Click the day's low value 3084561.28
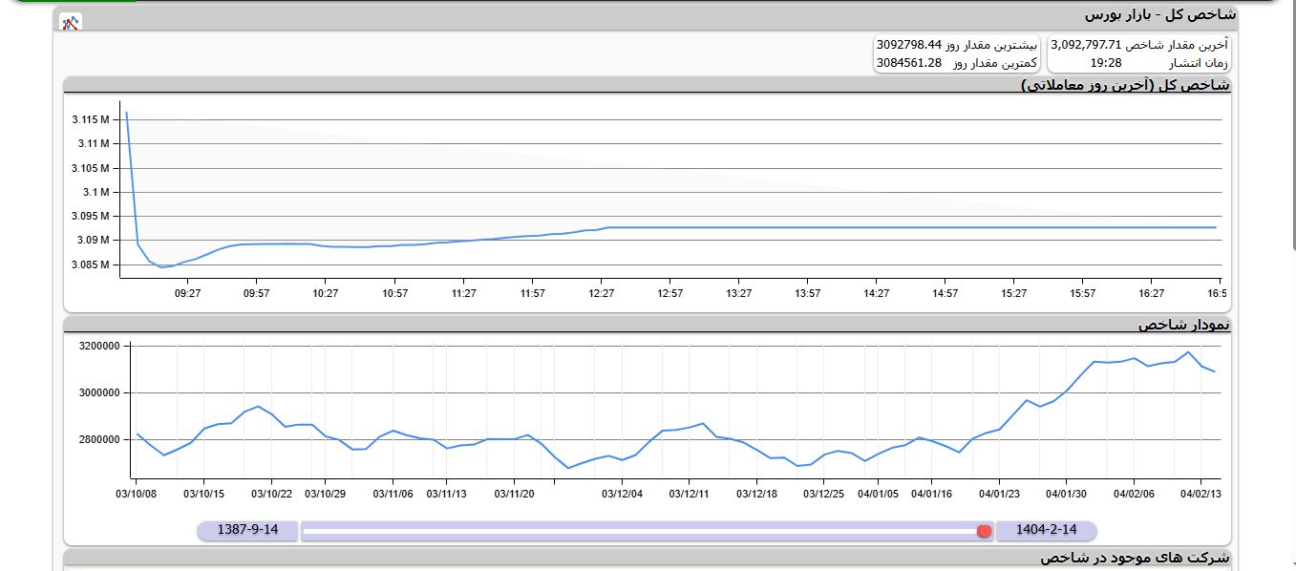Viewport: 1296px width, 571px height. pyautogui.click(x=909, y=63)
